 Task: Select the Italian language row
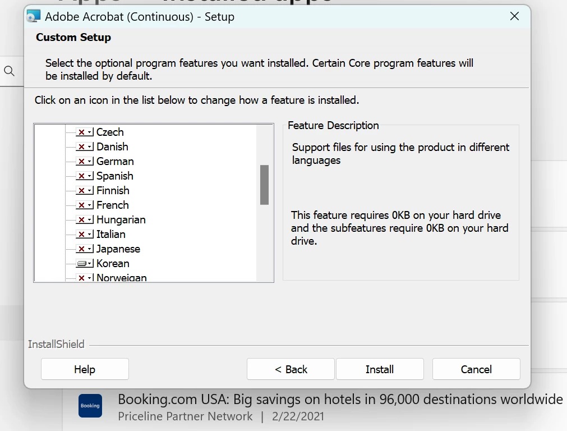tap(110, 234)
